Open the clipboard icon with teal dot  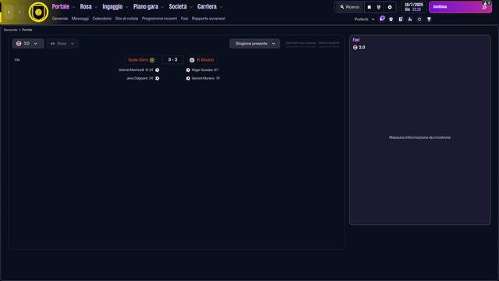[401, 19]
